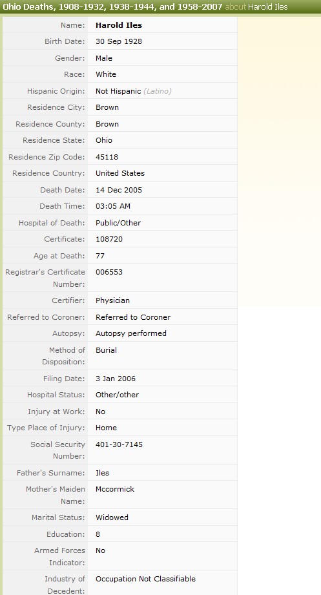The width and height of the screenshot is (321, 595).
Task: Click the mother's maiden name Mccormick
Action: click(115, 489)
